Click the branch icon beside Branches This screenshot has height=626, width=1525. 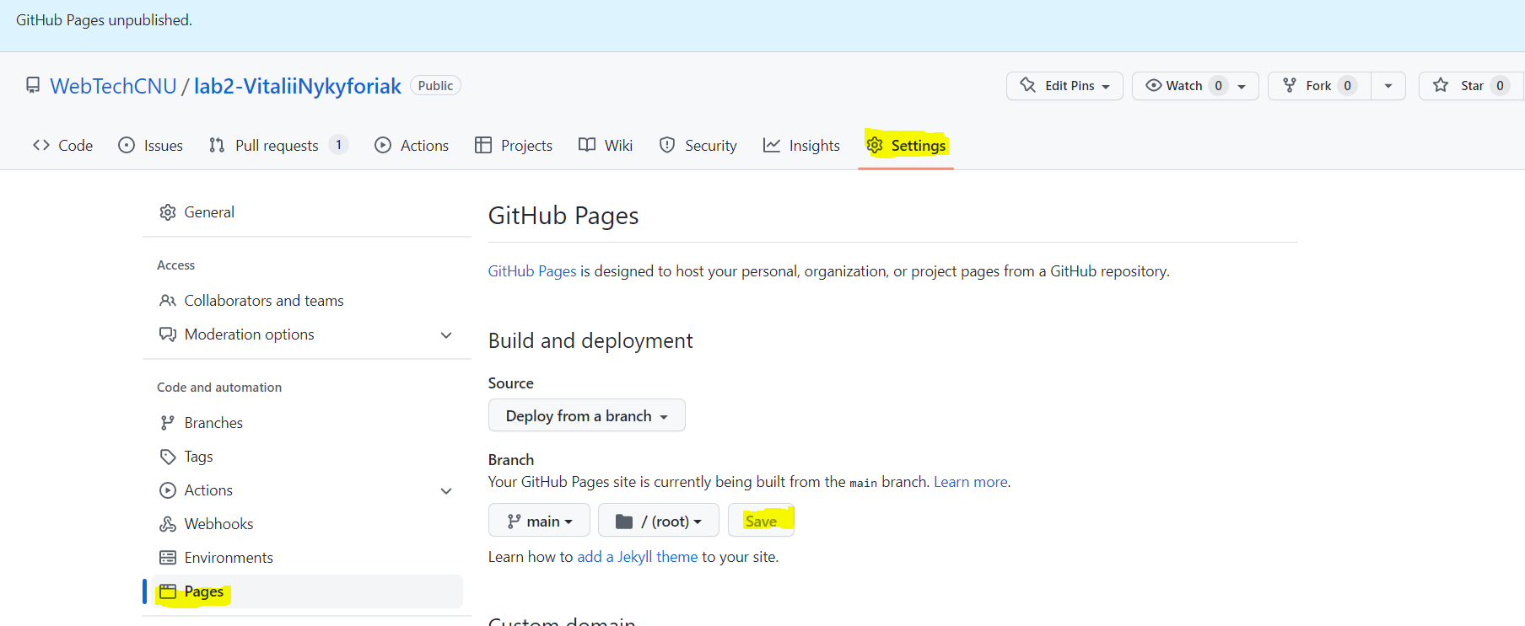click(x=168, y=423)
